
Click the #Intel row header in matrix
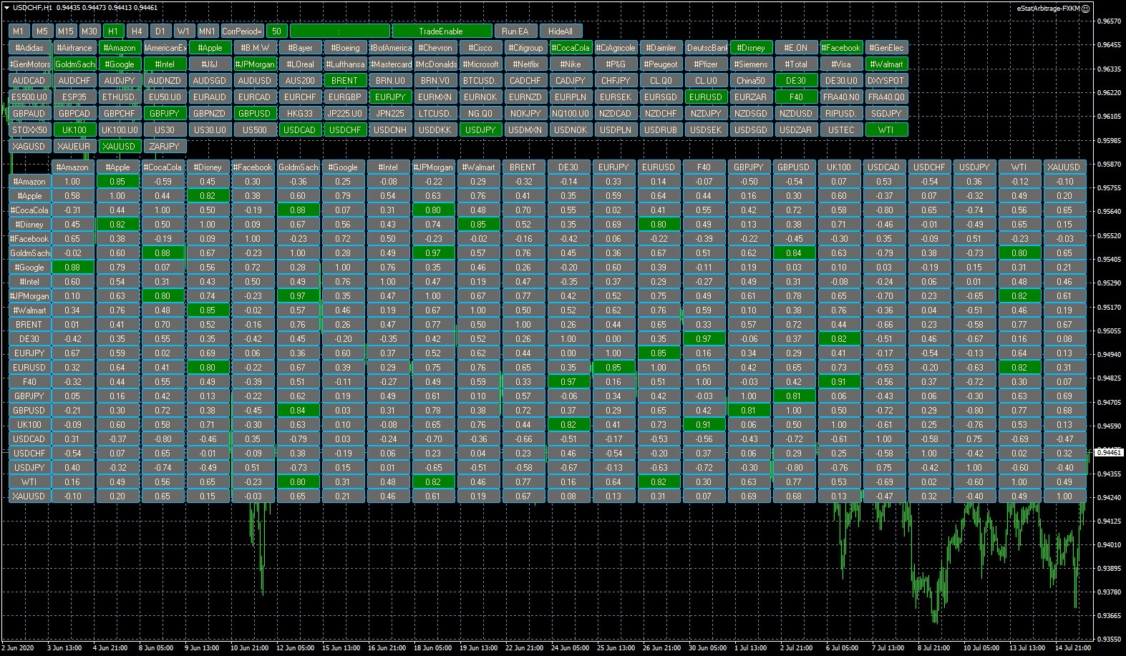(30, 282)
